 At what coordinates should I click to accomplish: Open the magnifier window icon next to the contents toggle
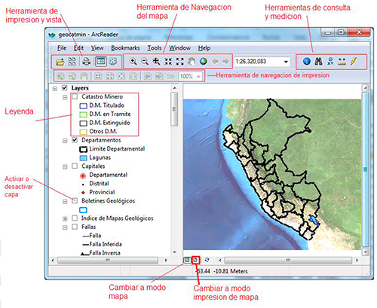pyautogui.click(x=113, y=62)
